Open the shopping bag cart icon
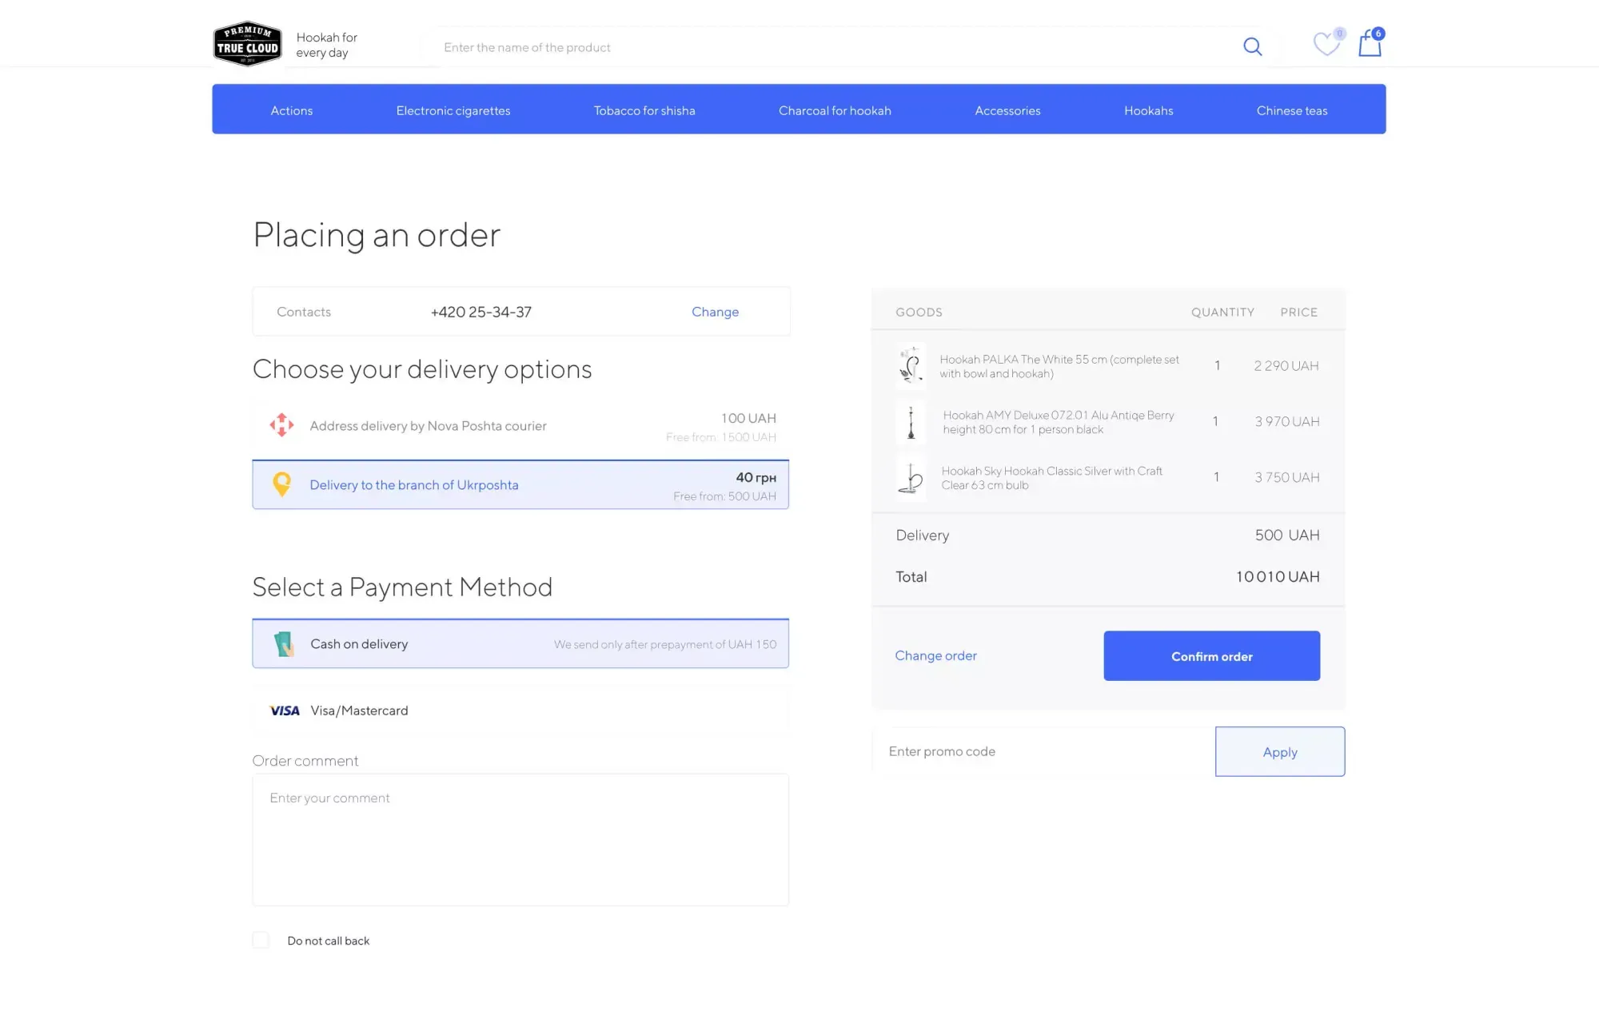 point(1370,44)
